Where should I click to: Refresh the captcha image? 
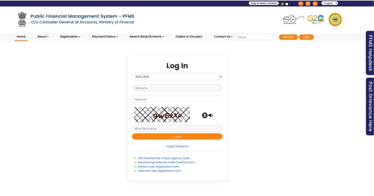coord(204,115)
